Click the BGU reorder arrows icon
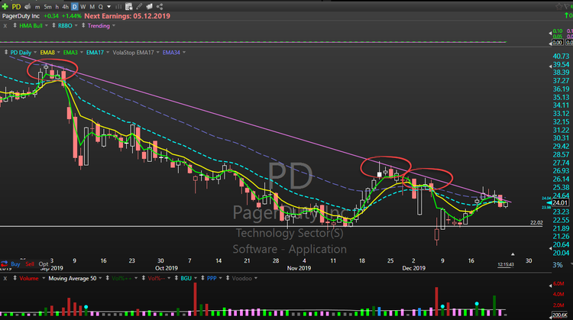The image size is (573, 320). coord(176,278)
